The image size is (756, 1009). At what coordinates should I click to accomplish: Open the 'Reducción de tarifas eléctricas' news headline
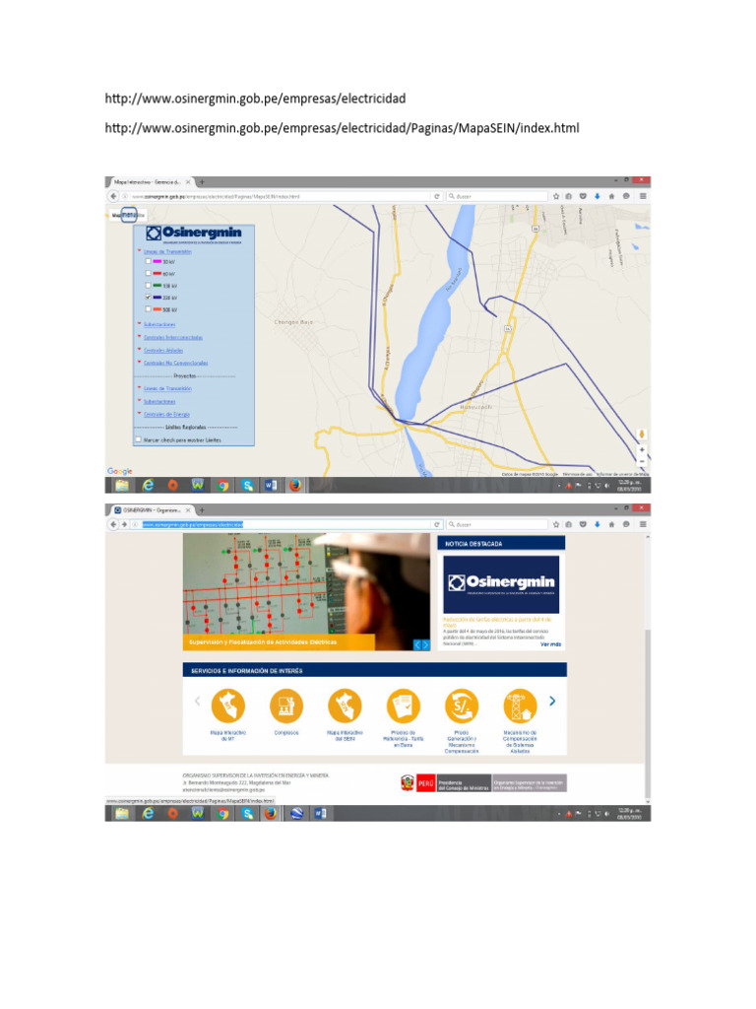pos(497,622)
